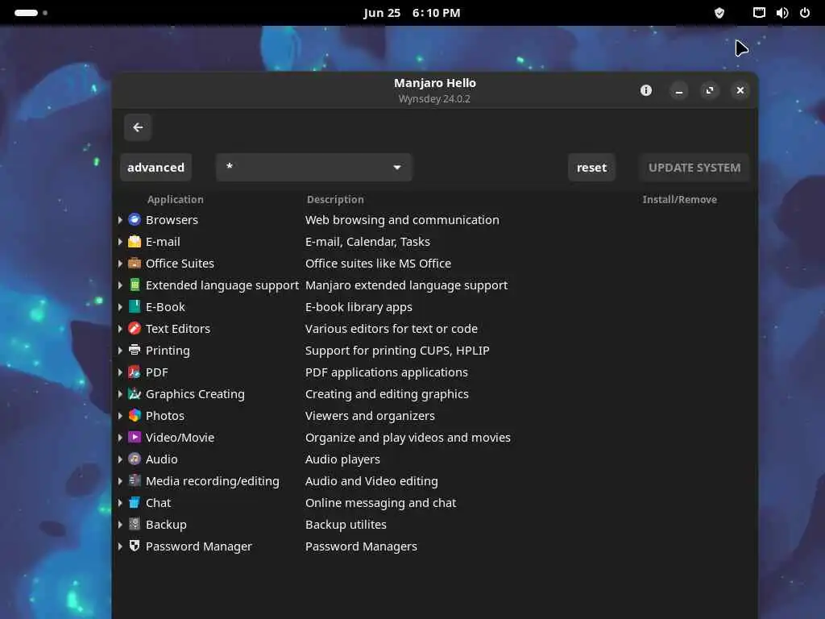This screenshot has width=825, height=619.
Task: Click the PDF category icon
Action: [135, 372]
